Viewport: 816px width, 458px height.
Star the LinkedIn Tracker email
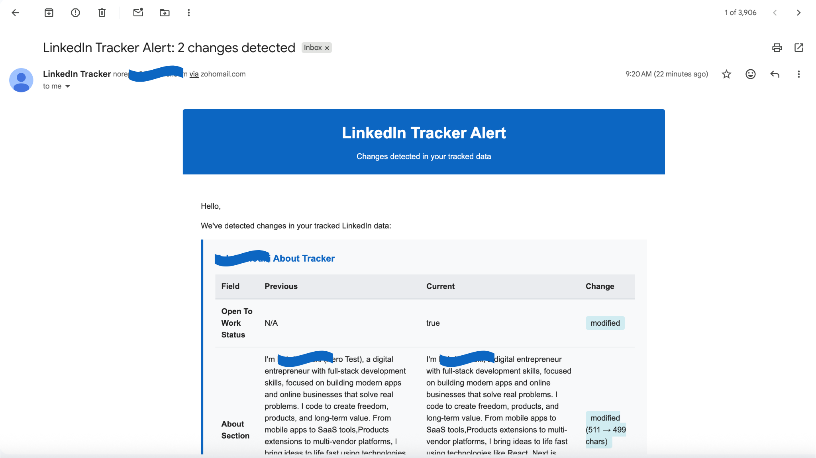coord(726,74)
